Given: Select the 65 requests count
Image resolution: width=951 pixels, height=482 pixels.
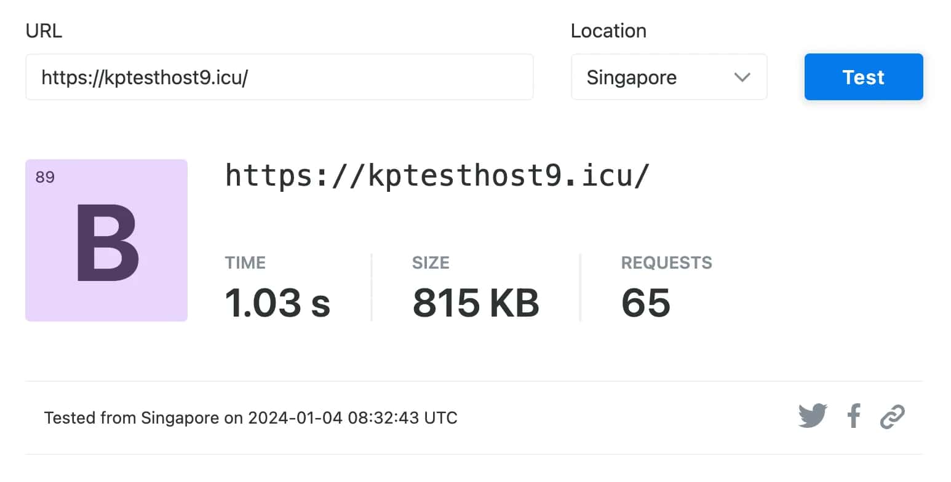Looking at the screenshot, I should pyautogui.click(x=645, y=302).
